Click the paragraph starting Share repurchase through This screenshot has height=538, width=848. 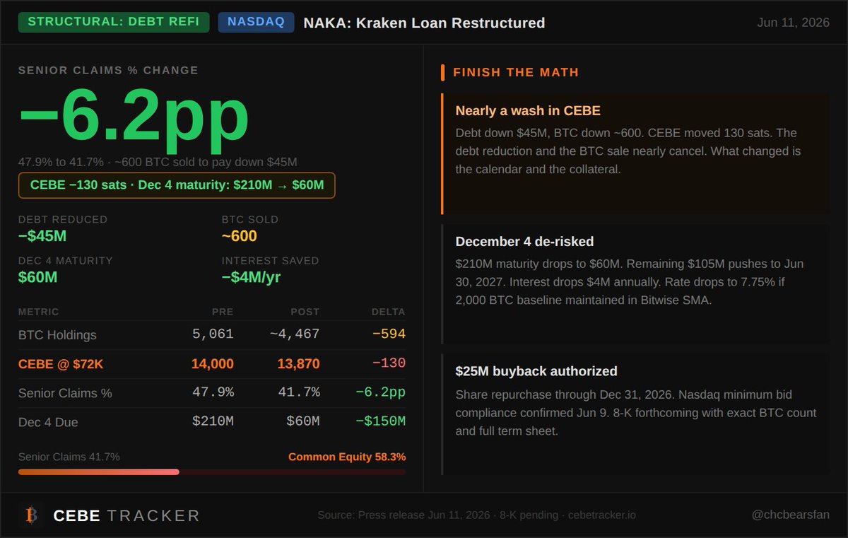coord(636,412)
